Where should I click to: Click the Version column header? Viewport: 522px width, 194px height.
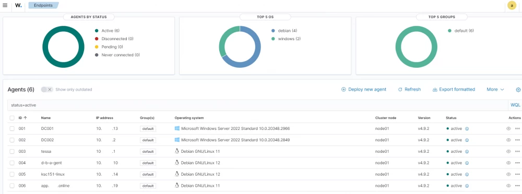[x=424, y=118]
